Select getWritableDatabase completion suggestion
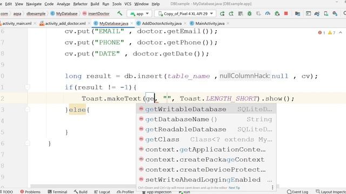This screenshot has width=346, height=194. [206, 109]
